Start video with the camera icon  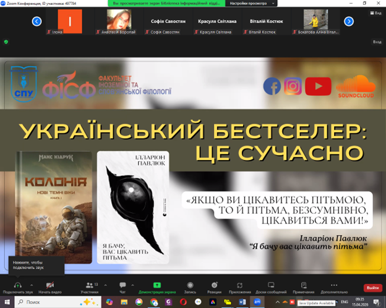pos(48,285)
